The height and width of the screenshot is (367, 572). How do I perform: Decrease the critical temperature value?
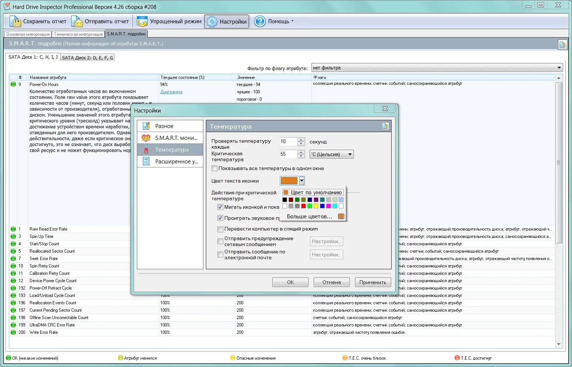[301, 156]
